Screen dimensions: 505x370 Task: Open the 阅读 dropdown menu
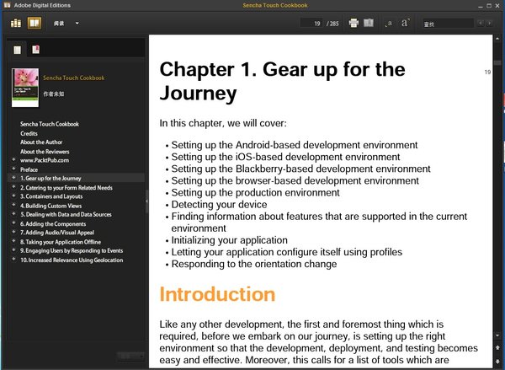(x=66, y=23)
